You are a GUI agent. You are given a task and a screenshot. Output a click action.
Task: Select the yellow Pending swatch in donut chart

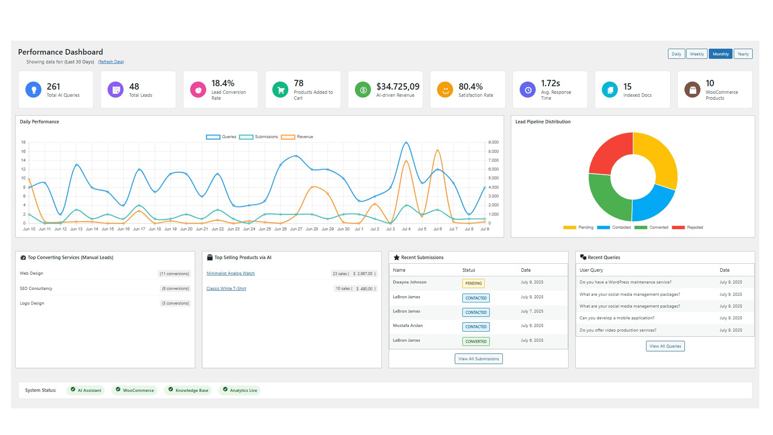tap(569, 227)
